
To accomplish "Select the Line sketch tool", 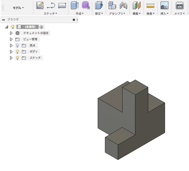I will pos(51,5).
